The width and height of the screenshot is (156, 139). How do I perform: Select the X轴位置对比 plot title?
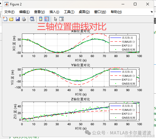80,31
